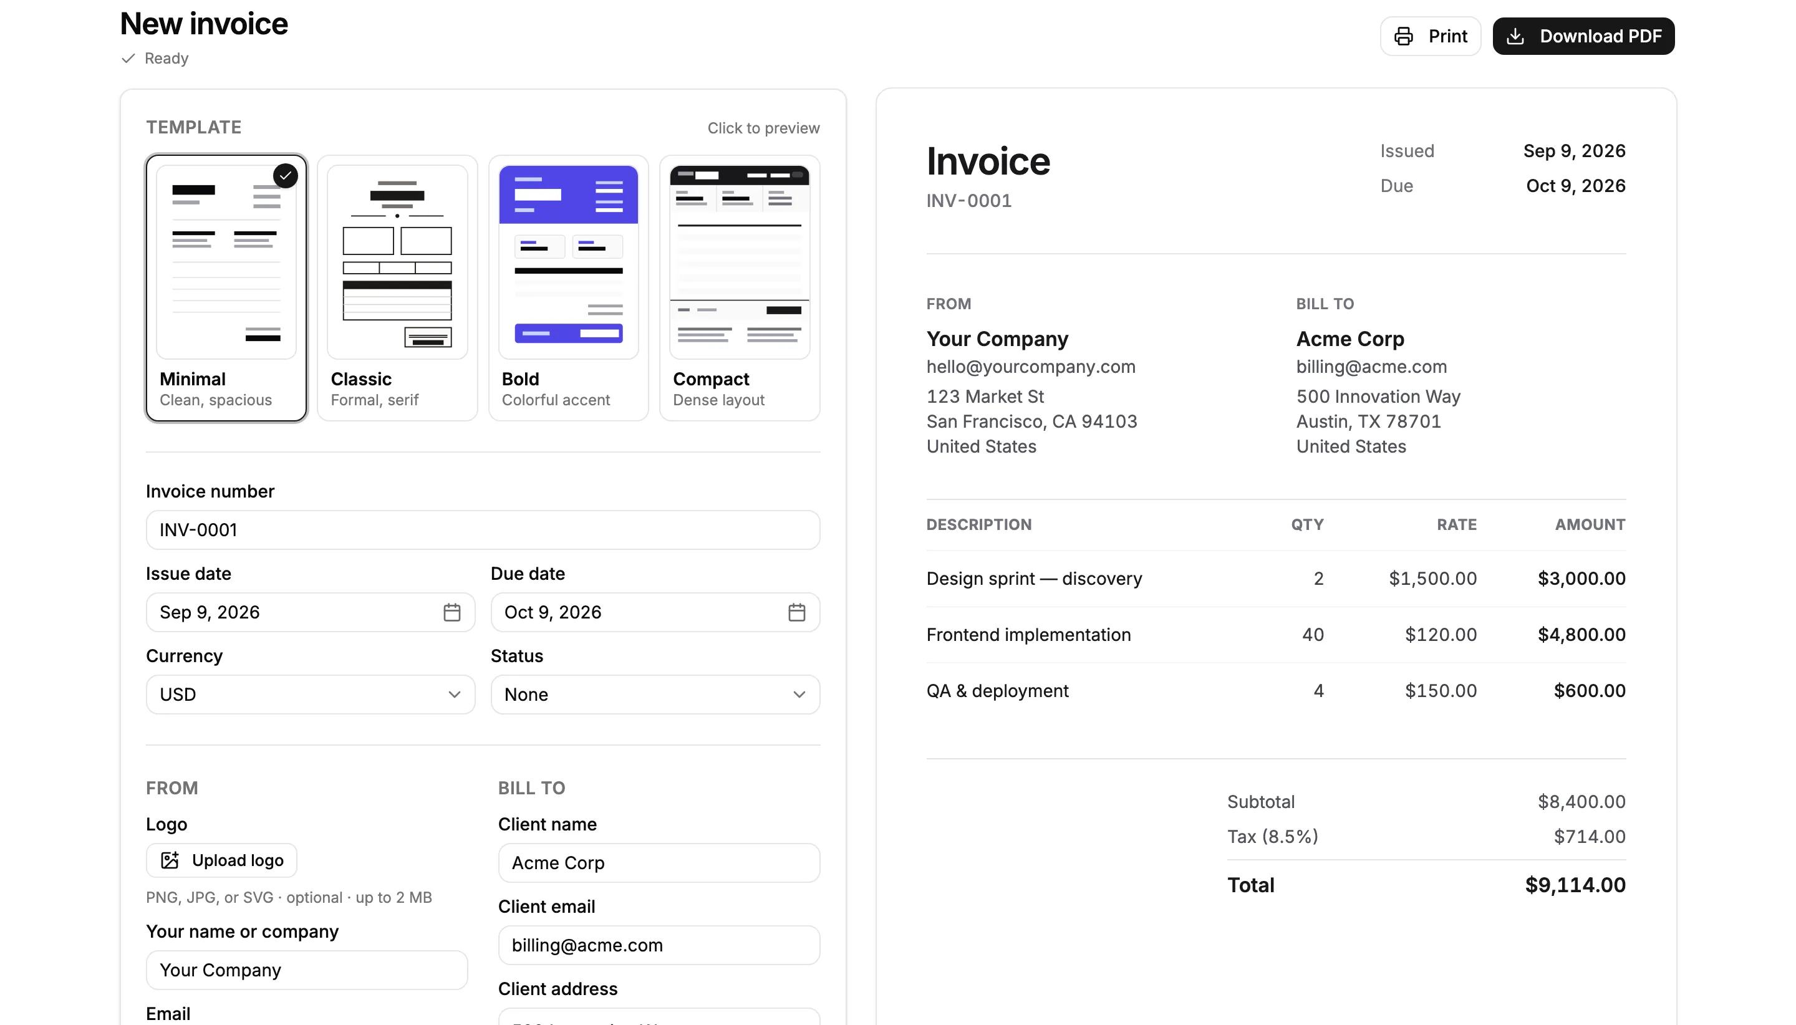Click the Ready status checkmark icon
The height and width of the screenshot is (1025, 1796).
point(128,59)
